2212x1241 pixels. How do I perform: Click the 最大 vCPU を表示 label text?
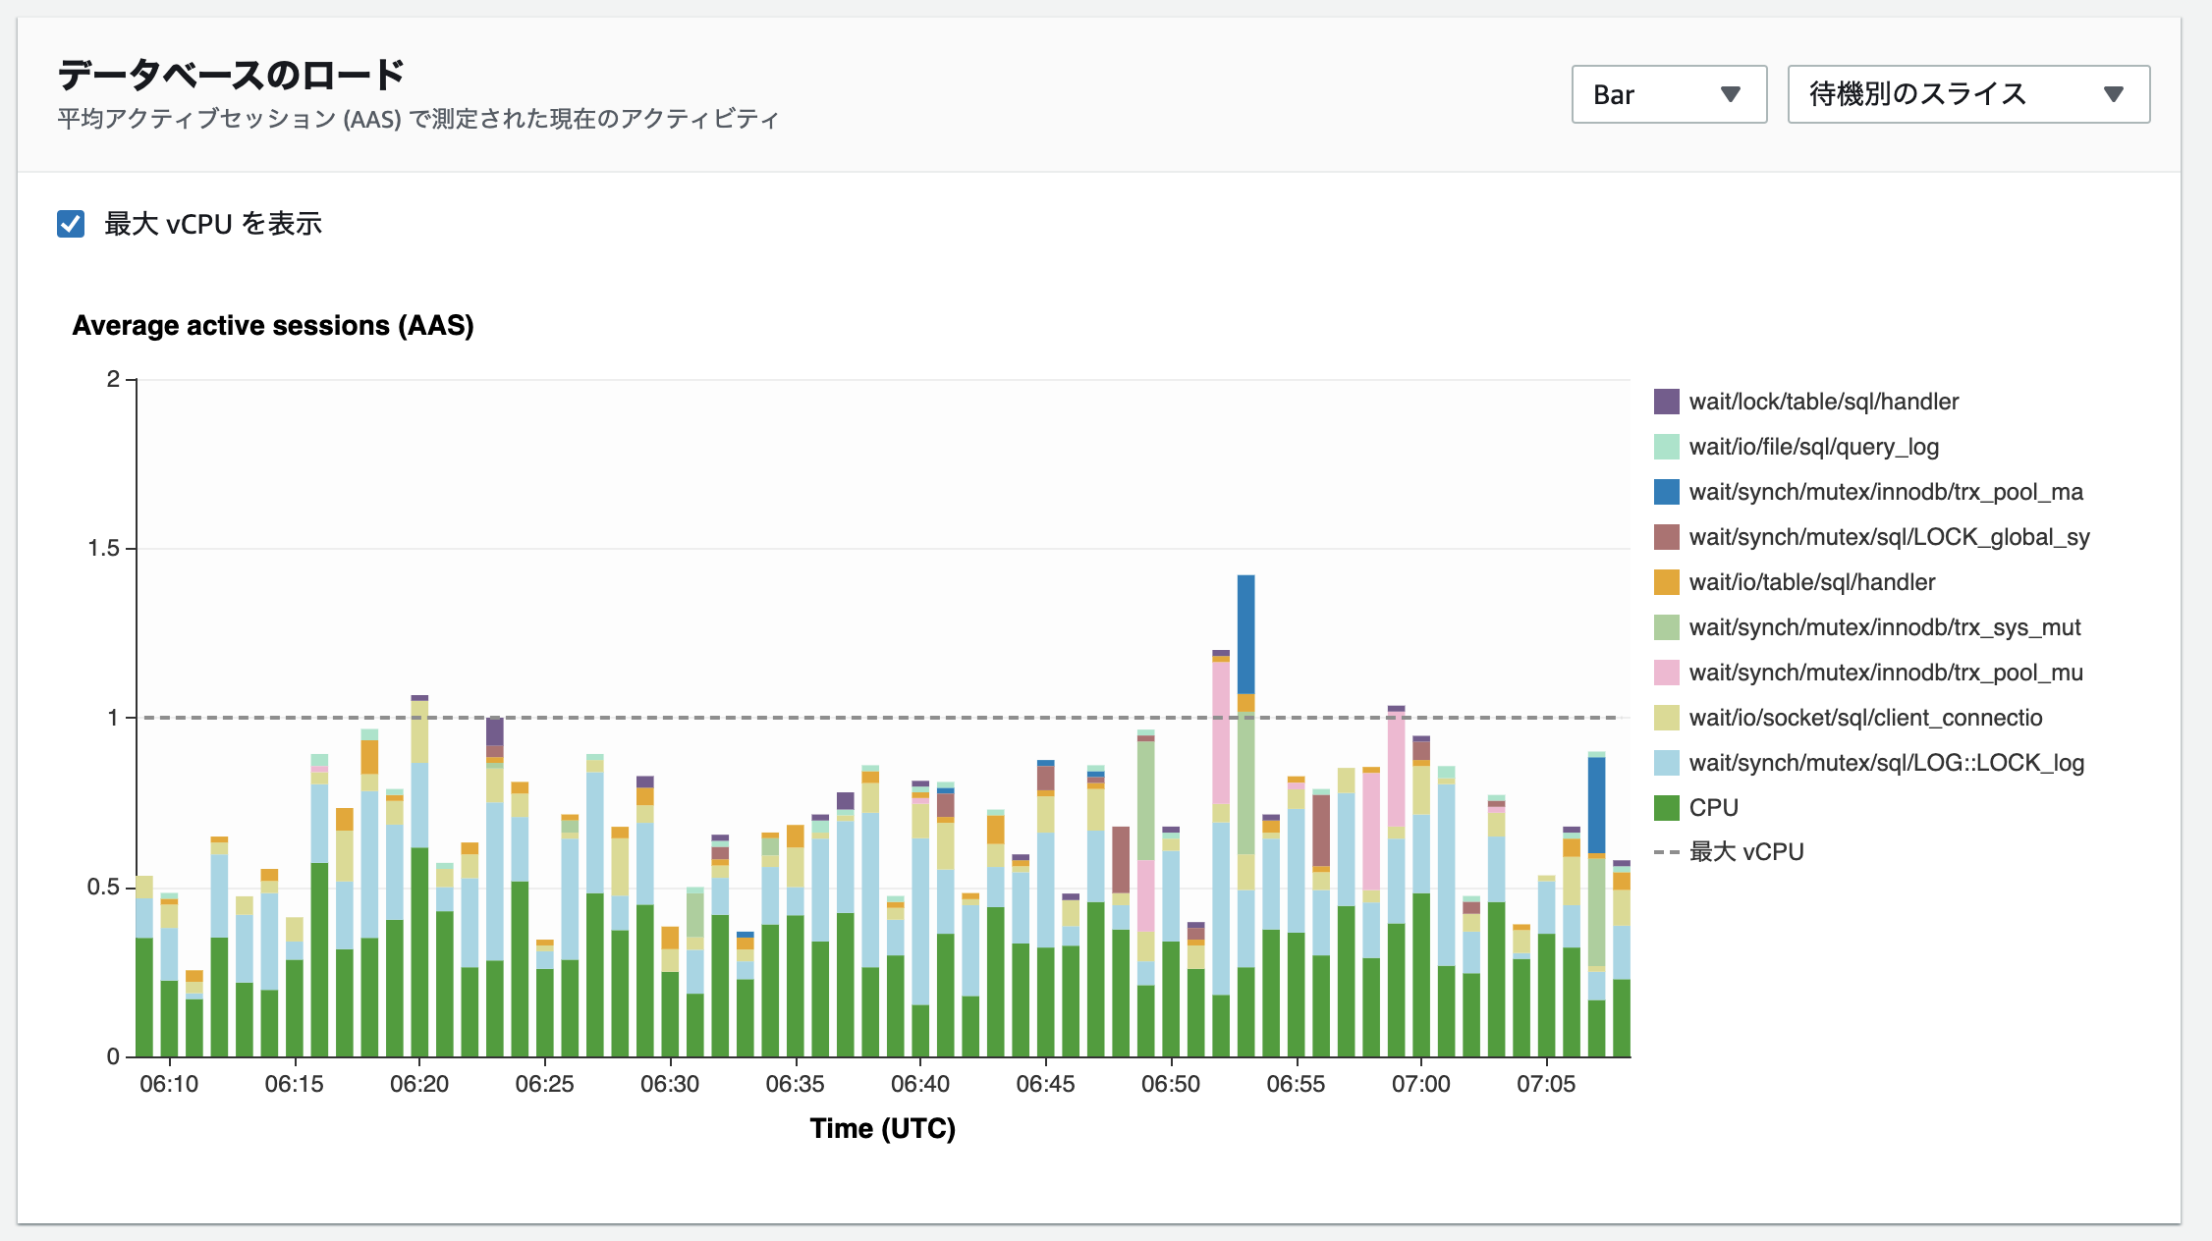pyautogui.click(x=213, y=224)
